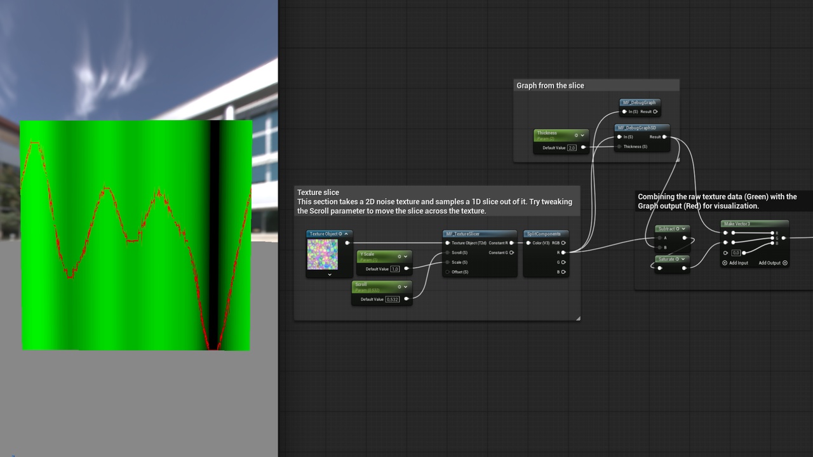Click the Scroll (S) input pin on MF_TextureSlicer
This screenshot has width=813, height=457.
[x=447, y=253]
